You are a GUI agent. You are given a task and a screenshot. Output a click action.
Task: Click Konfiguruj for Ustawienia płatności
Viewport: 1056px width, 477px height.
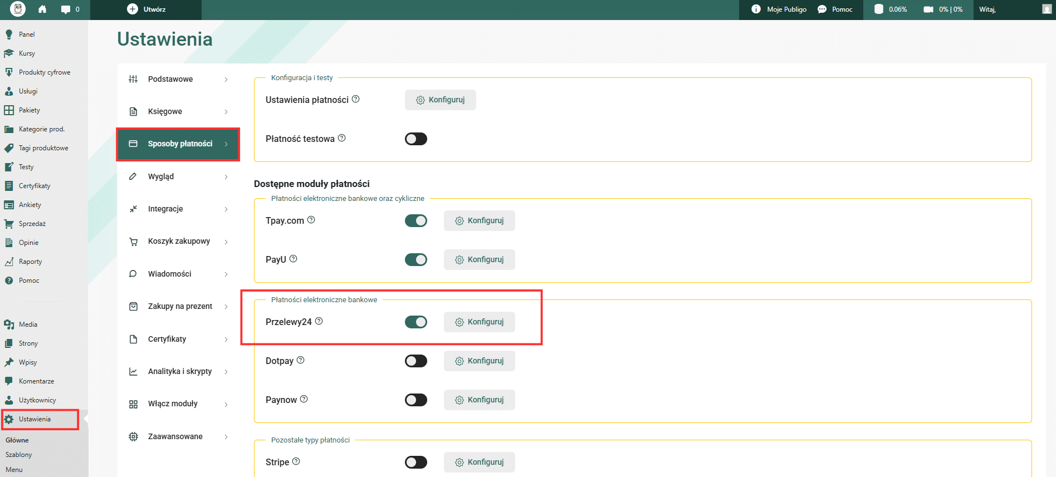[441, 100]
